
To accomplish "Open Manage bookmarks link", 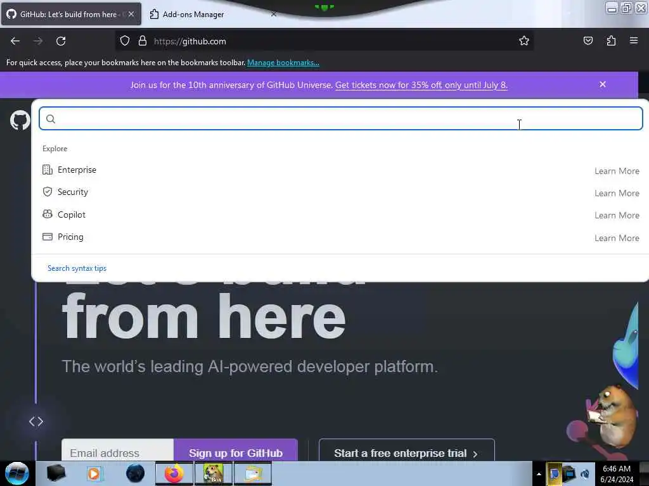I will (x=283, y=63).
